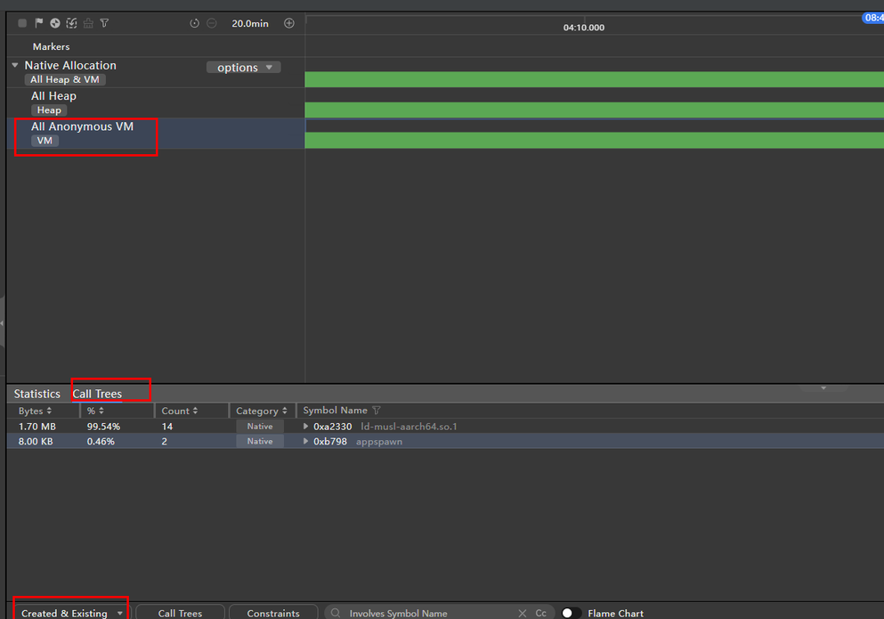Viewport: 884px width, 619px height.
Task: Zoom in the timeline with plus icon
Action: pyautogui.click(x=288, y=23)
